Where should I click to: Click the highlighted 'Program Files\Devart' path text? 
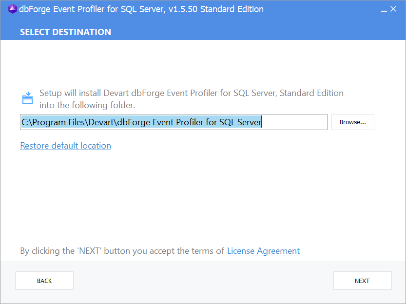(74, 122)
